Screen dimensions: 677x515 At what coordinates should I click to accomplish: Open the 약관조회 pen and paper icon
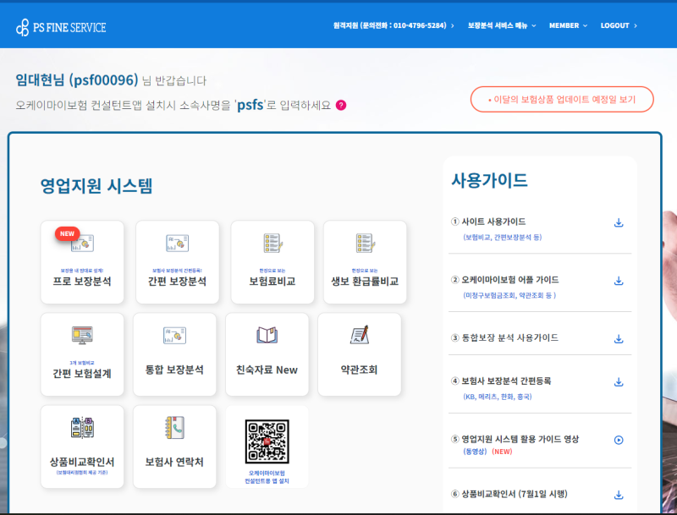[360, 335]
